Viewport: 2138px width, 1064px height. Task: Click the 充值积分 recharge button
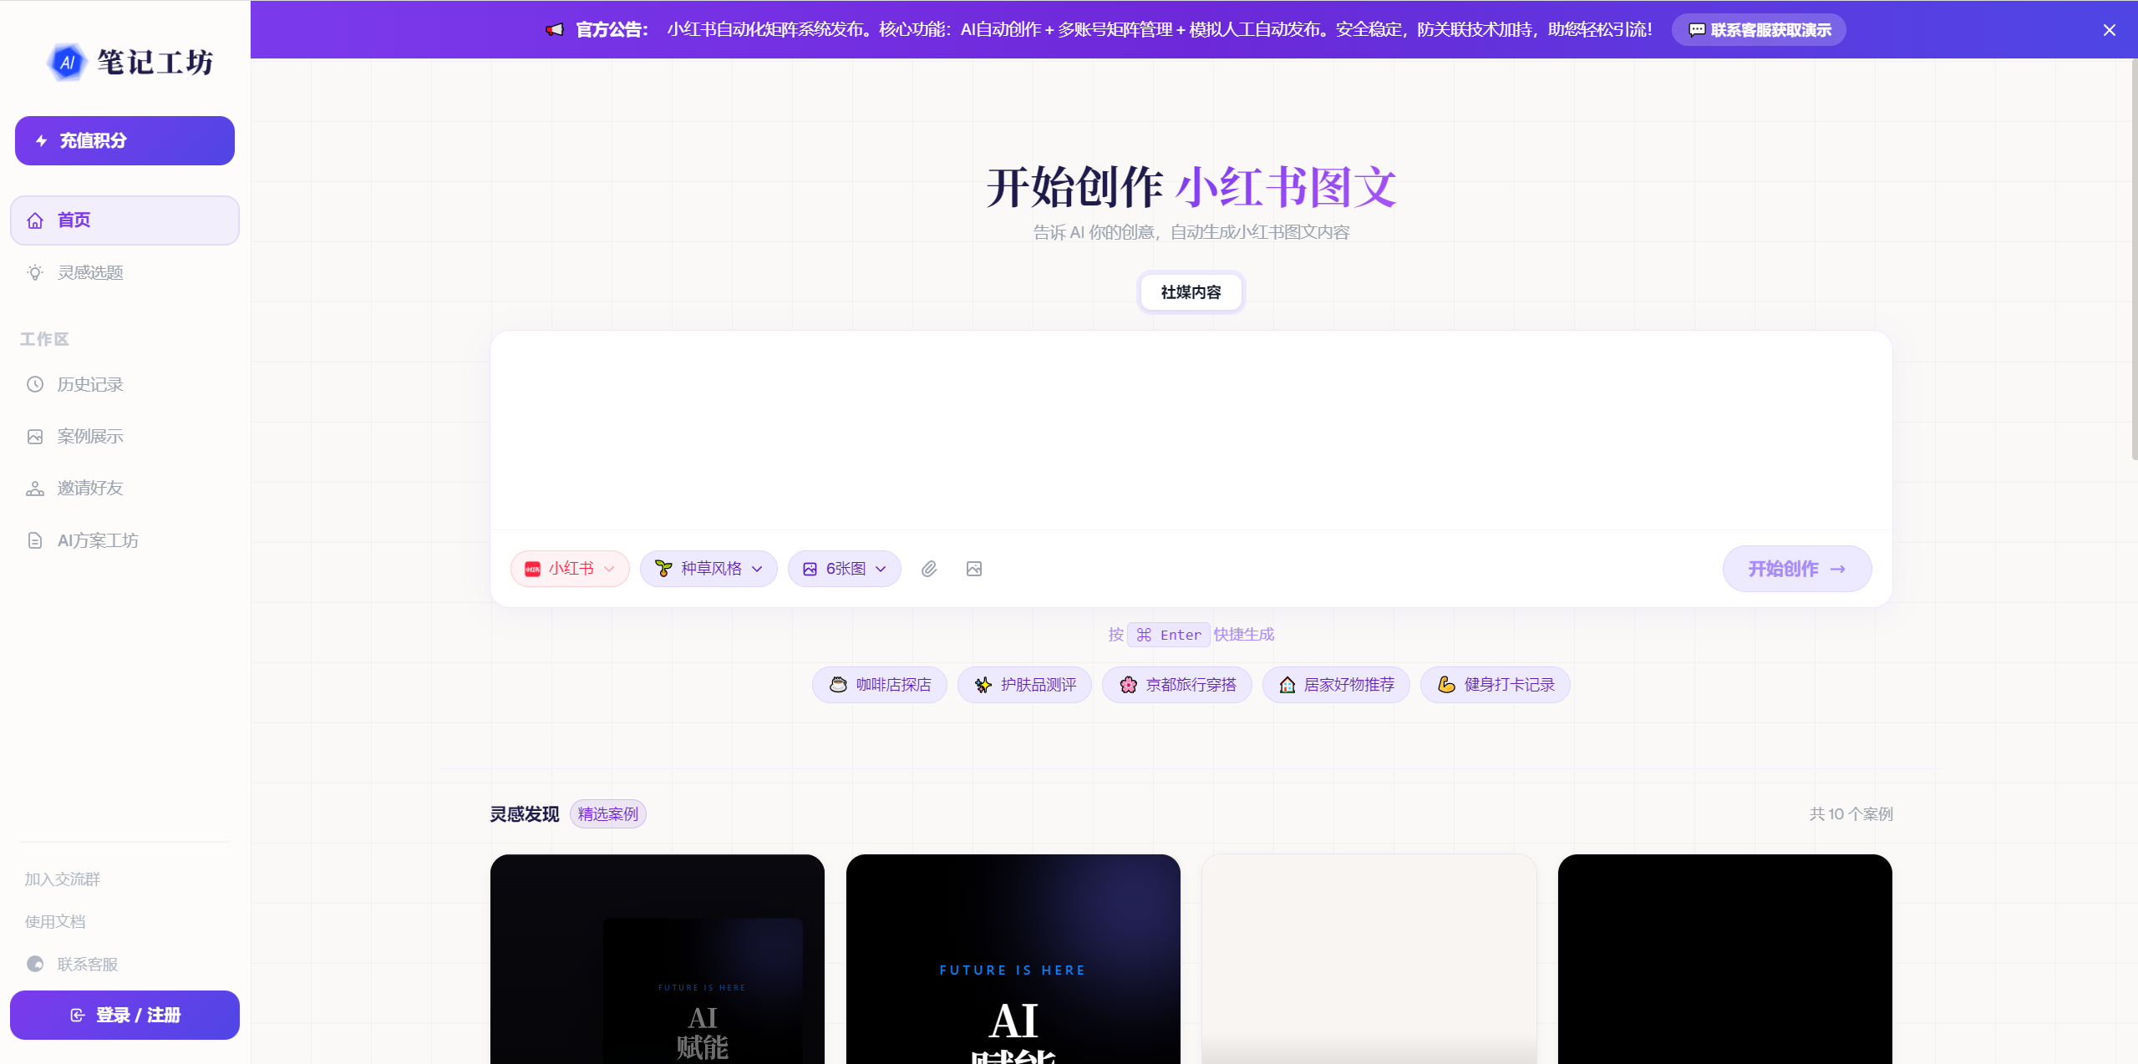coord(124,141)
